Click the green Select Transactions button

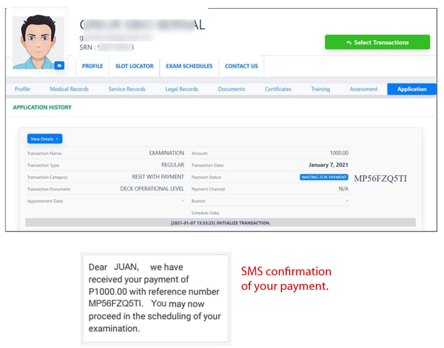tap(377, 42)
